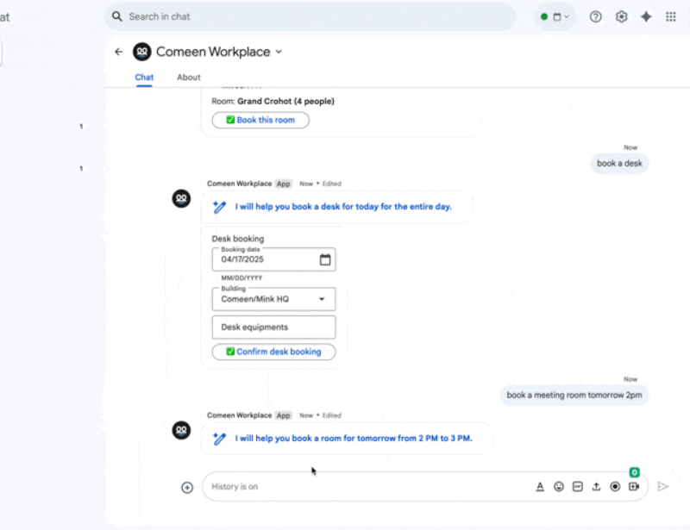Click the plus icon beside message box
This screenshot has width=690, height=530.
click(x=187, y=487)
